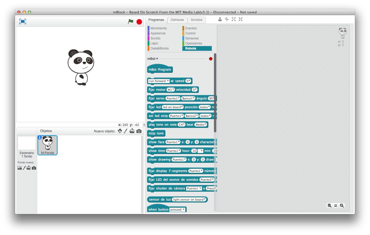This screenshot has width=370, height=235.
Task: Select the shrink sprite tool
Action: pos(240,19)
